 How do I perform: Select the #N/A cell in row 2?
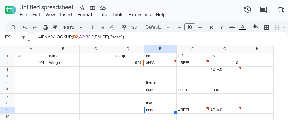(160, 63)
